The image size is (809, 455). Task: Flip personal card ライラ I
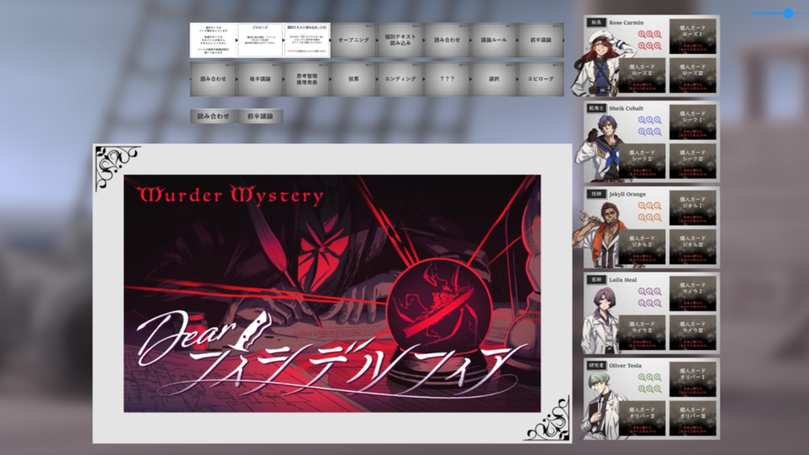(x=692, y=294)
